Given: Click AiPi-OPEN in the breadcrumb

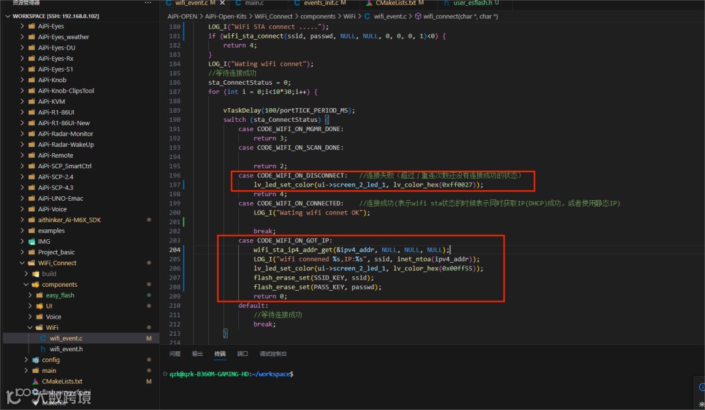Looking at the screenshot, I should click(182, 16).
